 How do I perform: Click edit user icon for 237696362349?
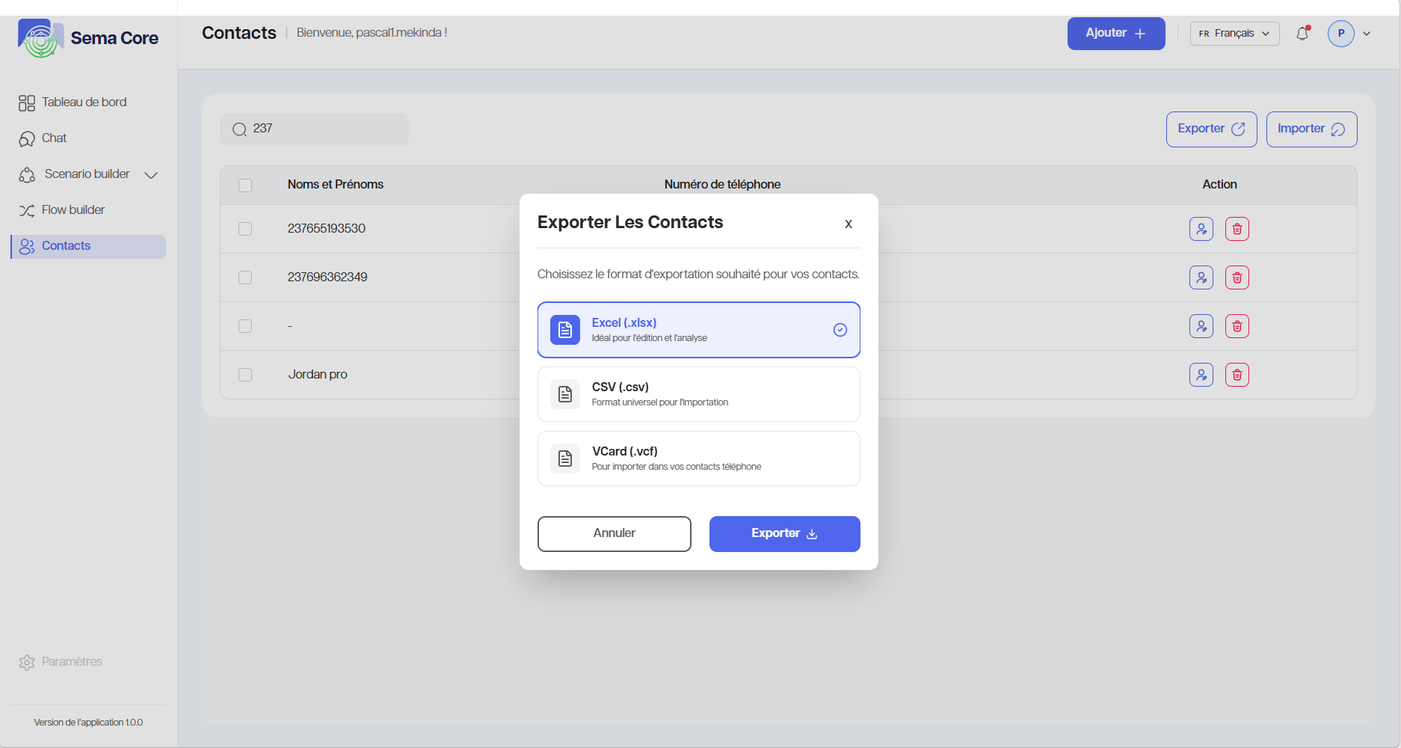pyautogui.click(x=1201, y=278)
